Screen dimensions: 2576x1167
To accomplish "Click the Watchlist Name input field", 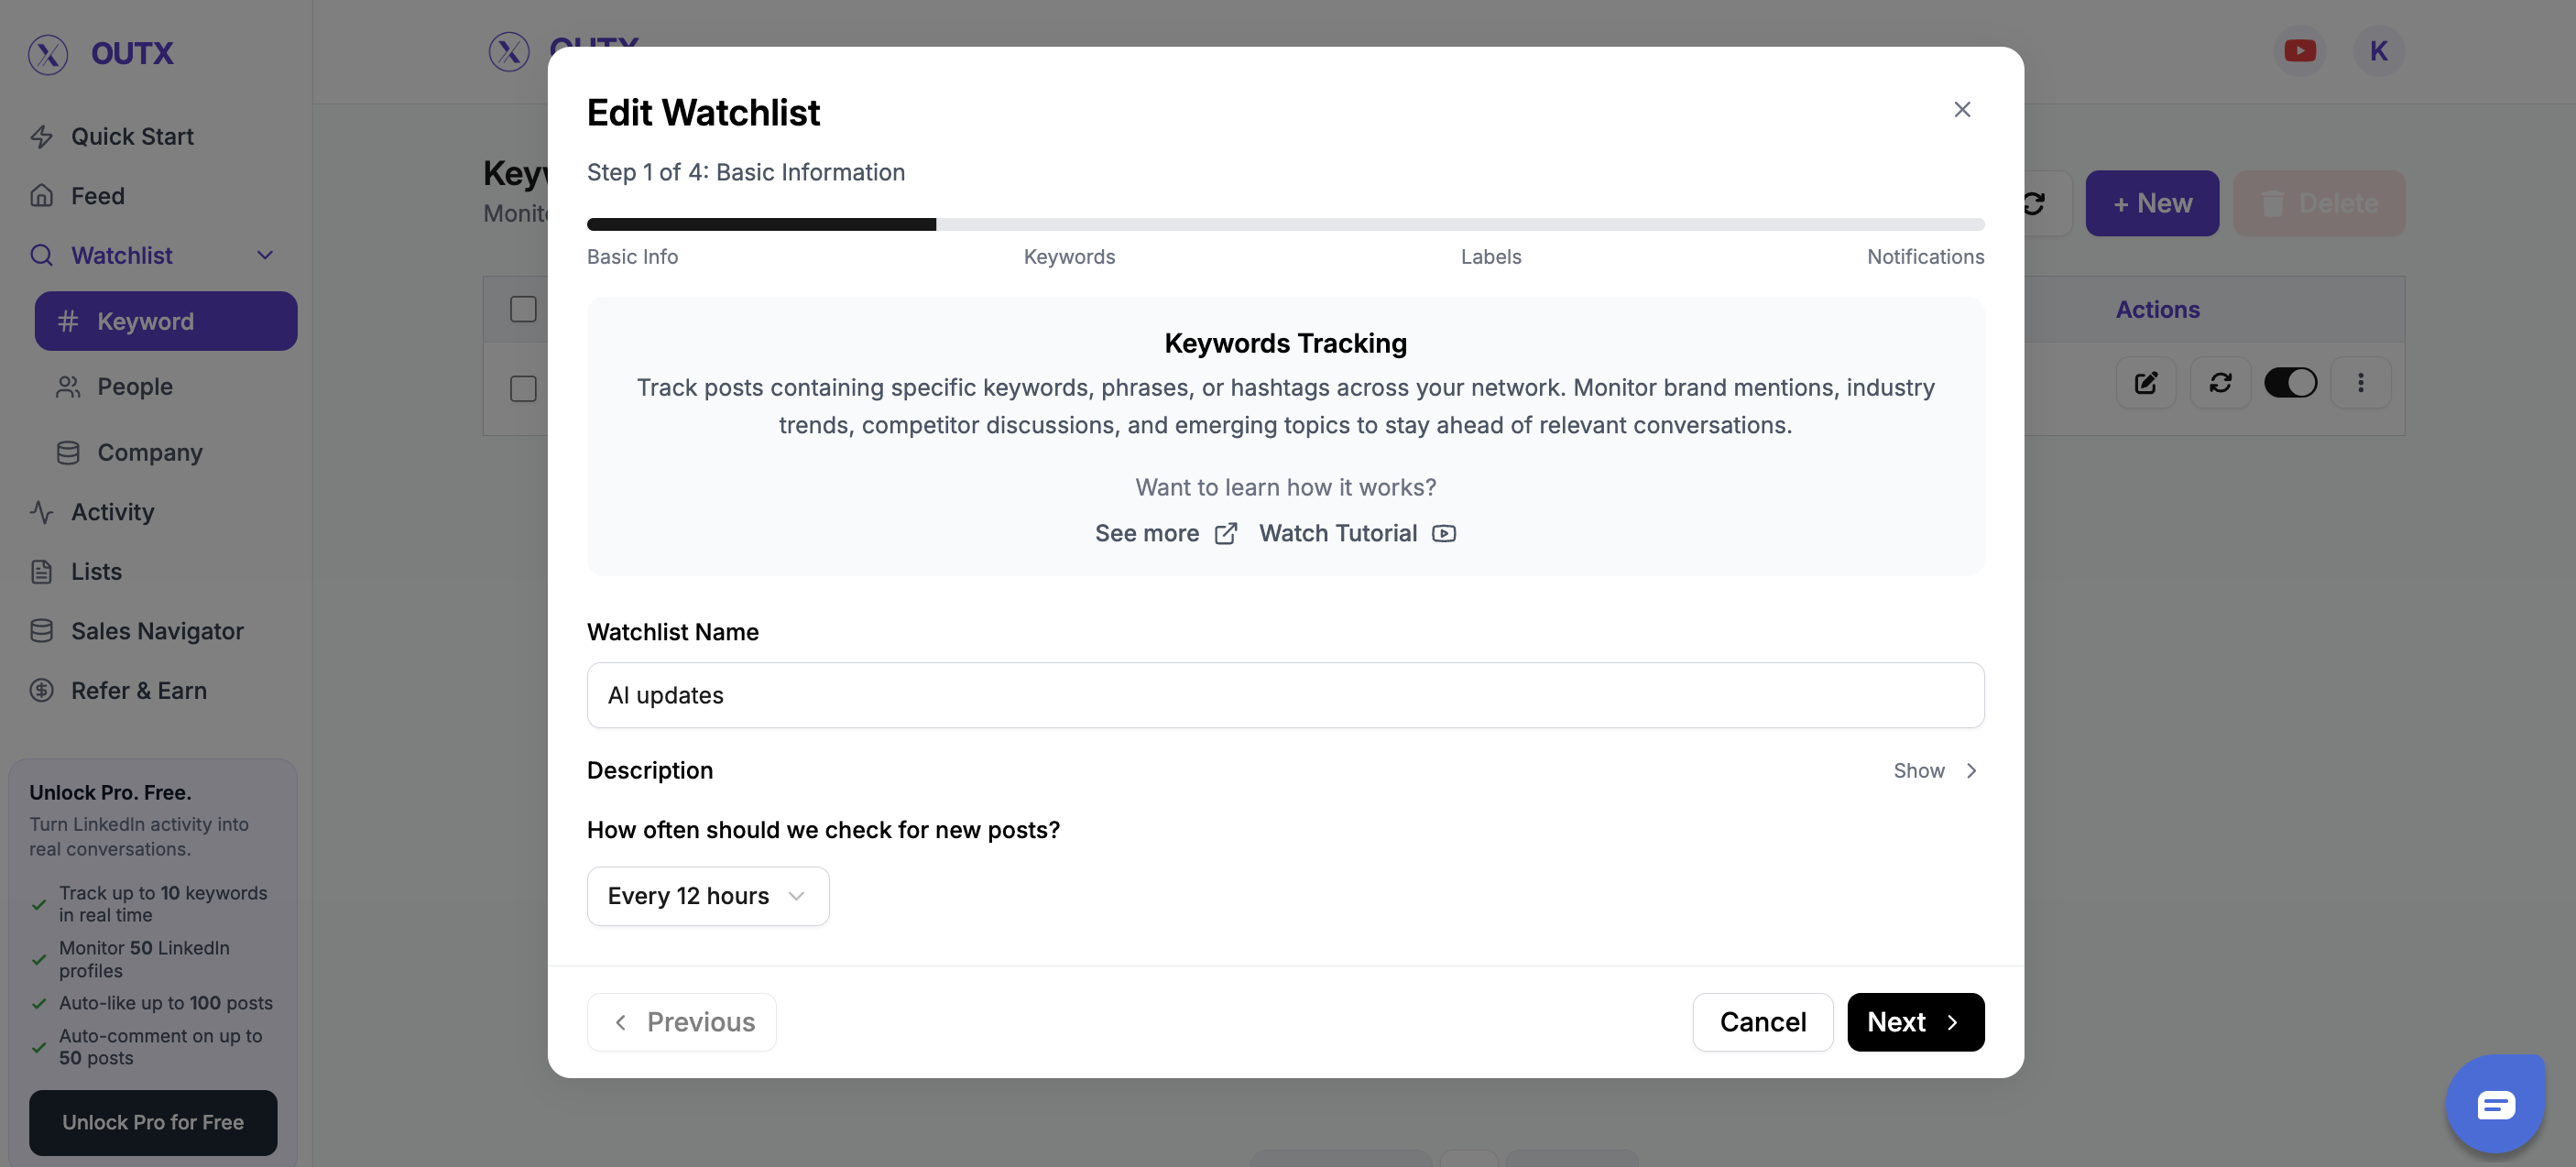I will point(1285,695).
